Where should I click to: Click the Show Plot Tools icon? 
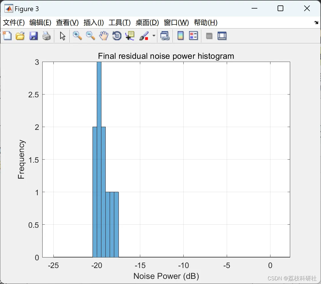click(222, 36)
